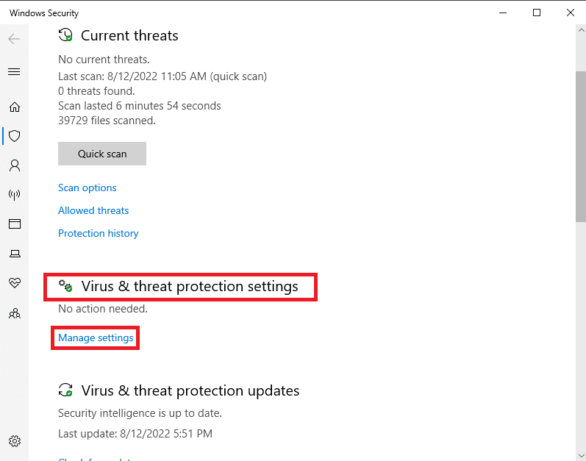Click scrollbar down arrow
586x461 pixels.
coord(581,455)
